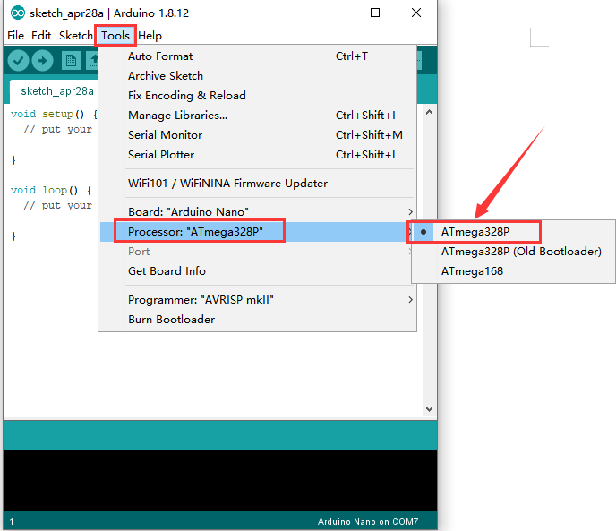Close the Arduino window

tap(416, 13)
